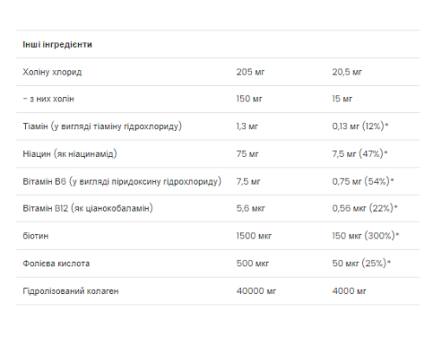Click the 'Інші інгредієнти' table header
Viewport: 433px width, 347px height.
click(57, 44)
